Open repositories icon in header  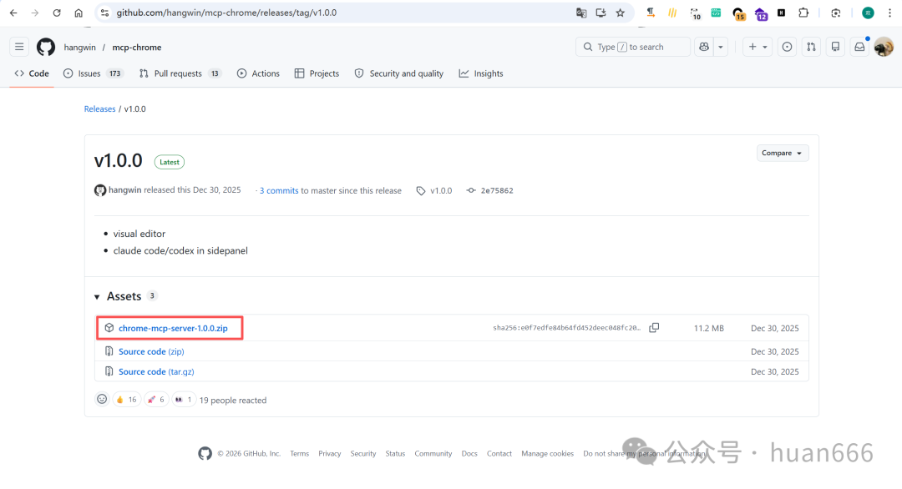point(835,47)
